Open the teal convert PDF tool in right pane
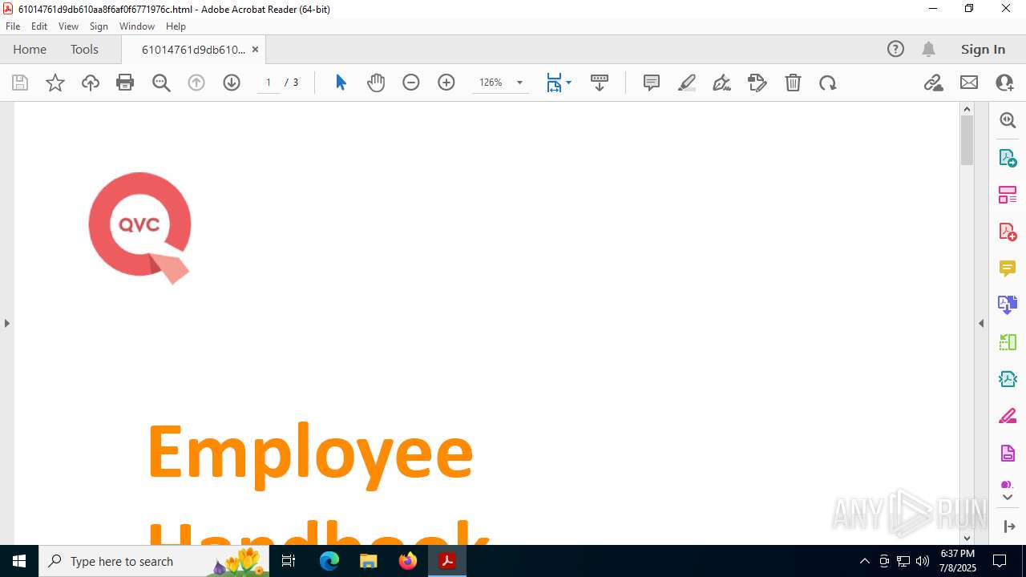1026x577 pixels. pyautogui.click(x=1008, y=379)
